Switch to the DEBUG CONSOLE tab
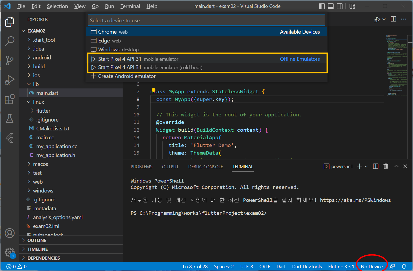Image resolution: width=413 pixels, height=271 pixels. click(205, 167)
